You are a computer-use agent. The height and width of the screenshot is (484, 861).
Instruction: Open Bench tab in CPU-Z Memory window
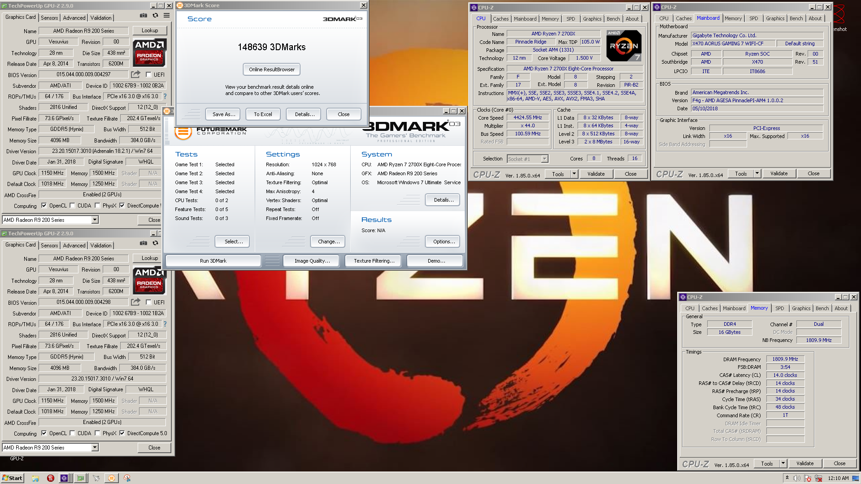(822, 308)
